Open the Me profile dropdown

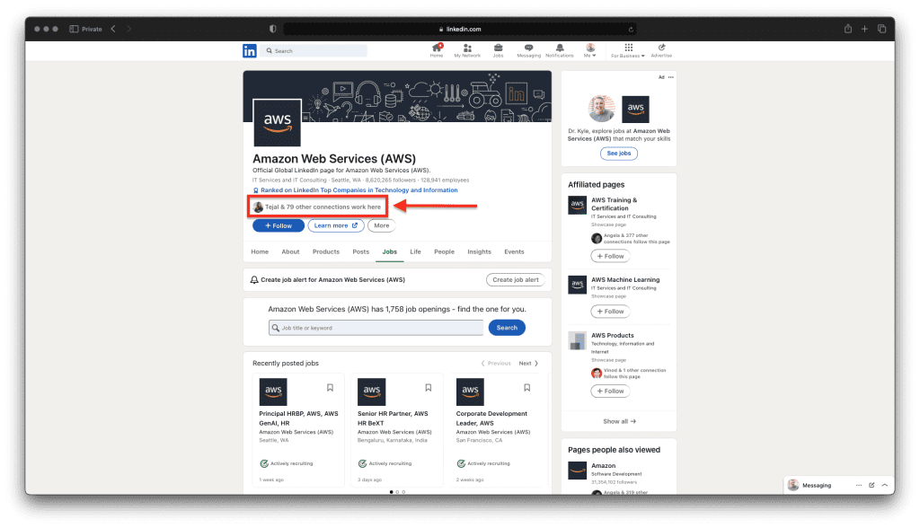pyautogui.click(x=589, y=50)
